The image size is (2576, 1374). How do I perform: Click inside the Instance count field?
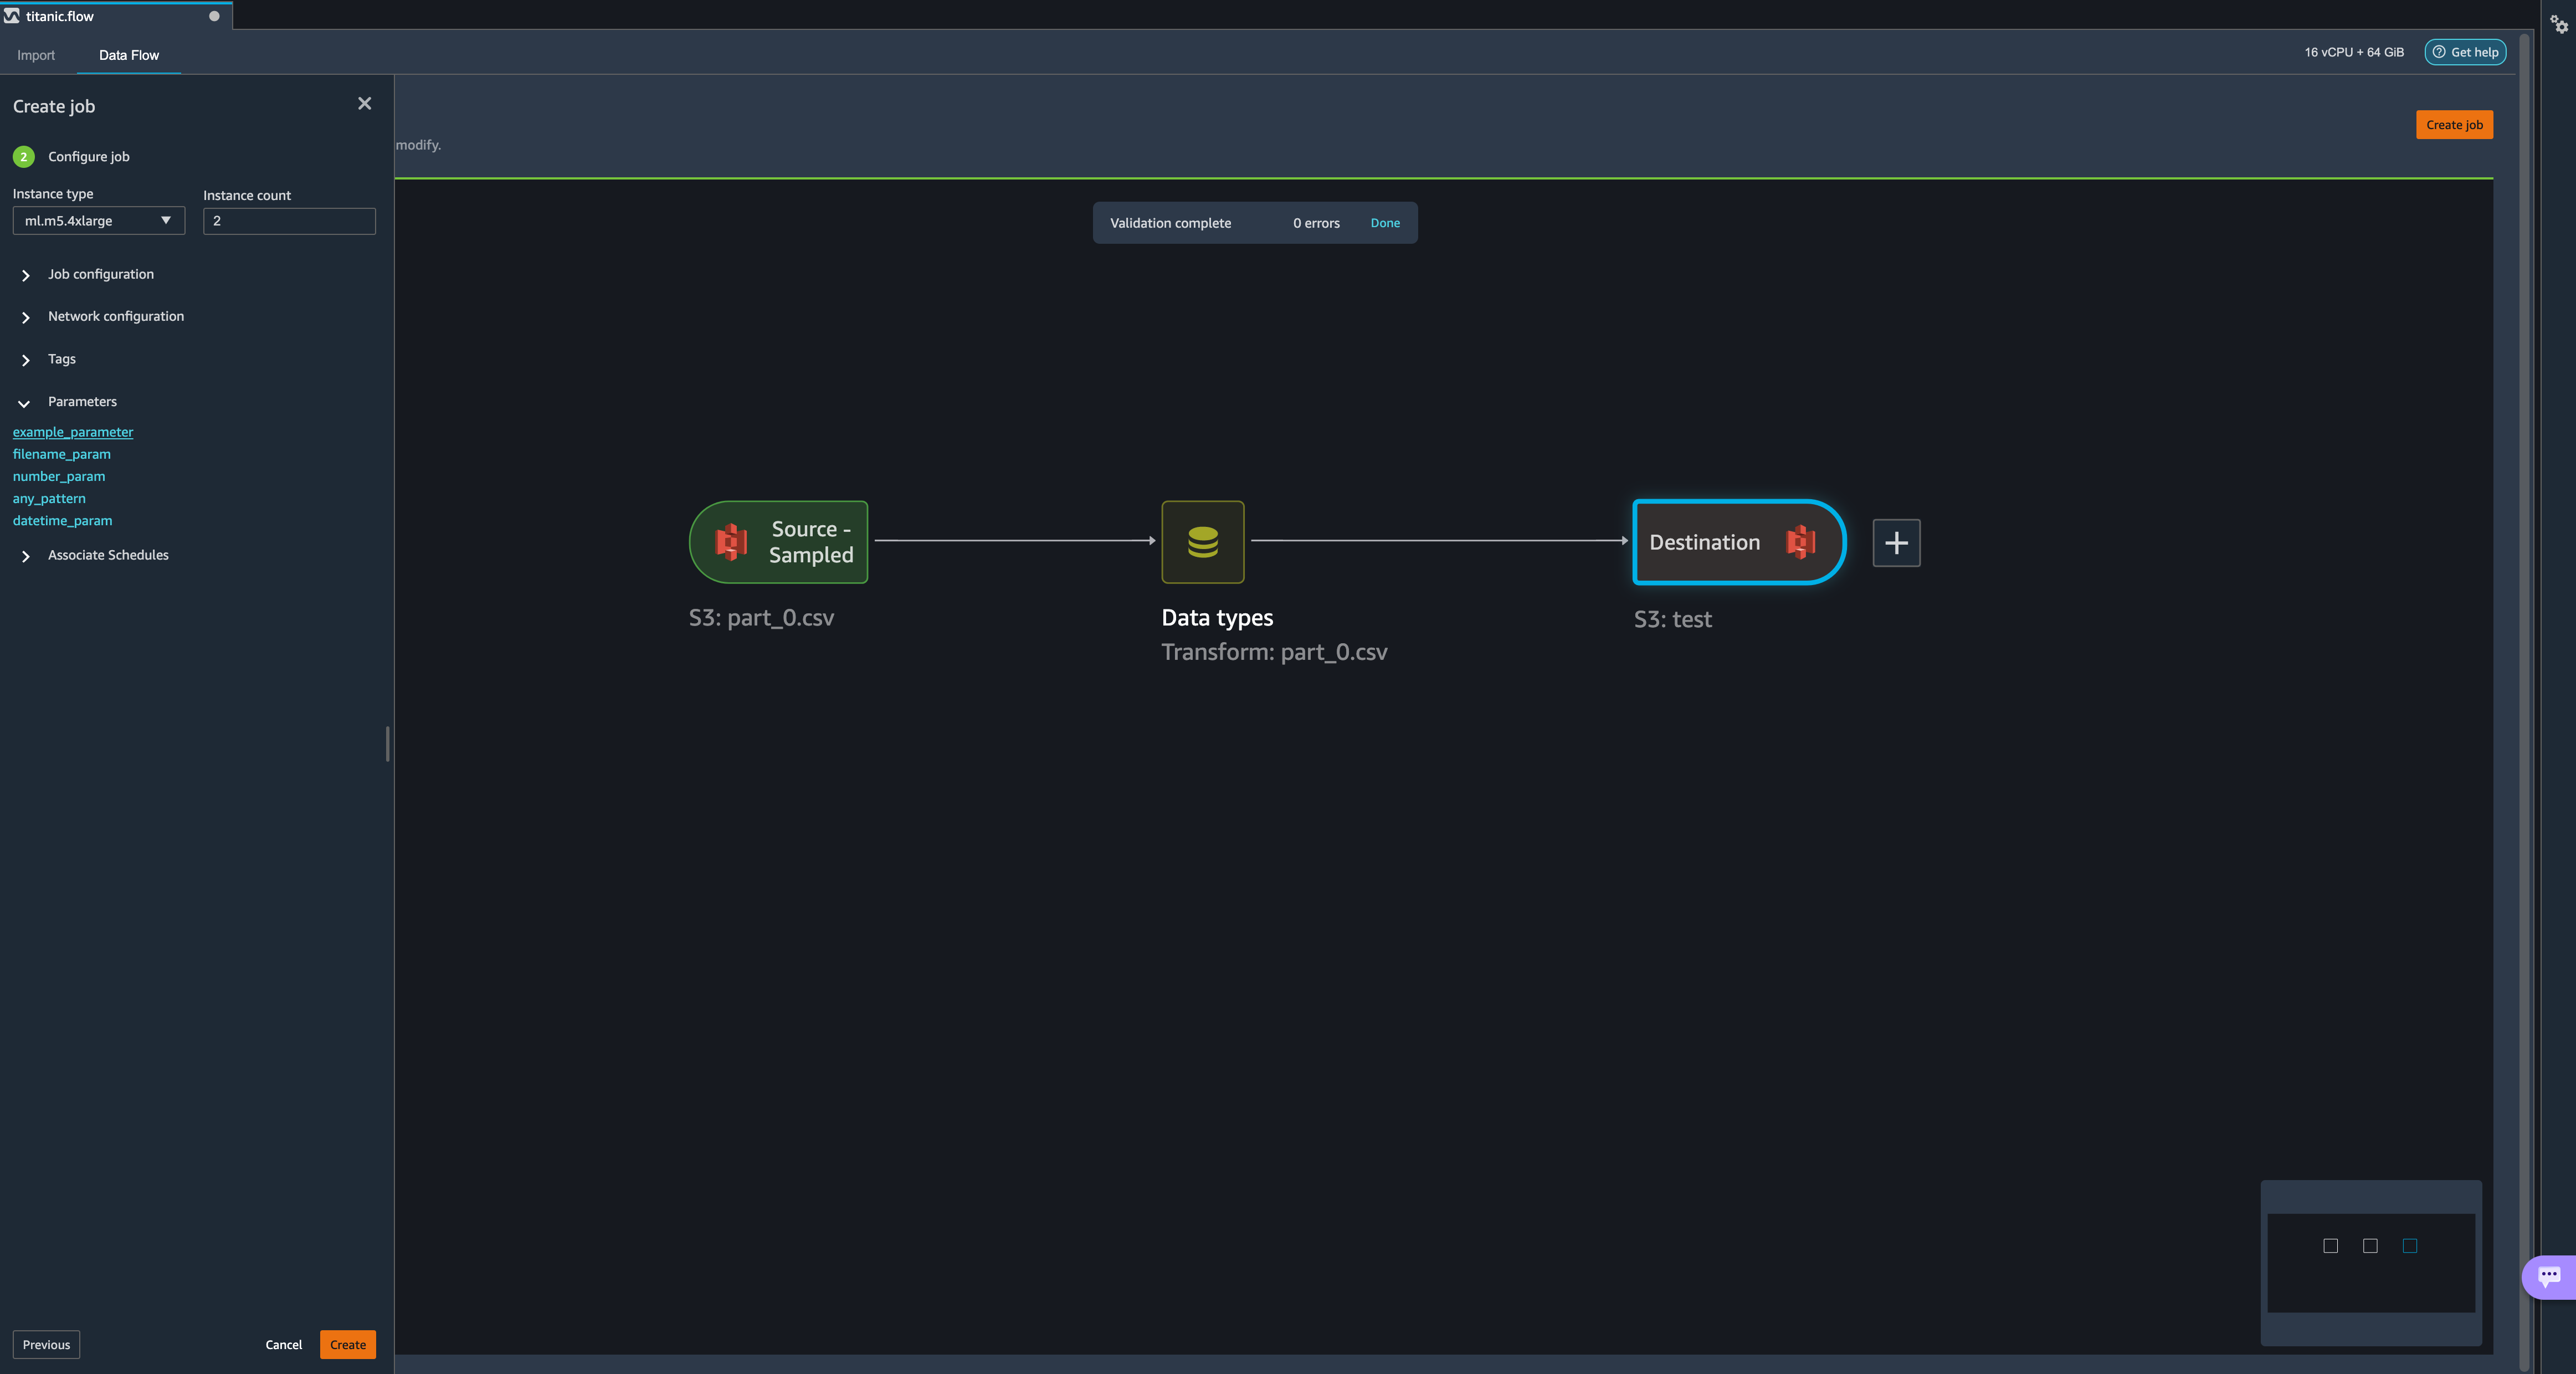(x=289, y=221)
